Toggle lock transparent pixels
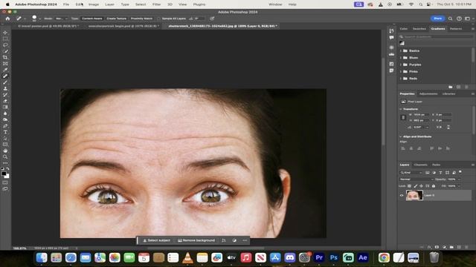476x267 pixels. 409,186
